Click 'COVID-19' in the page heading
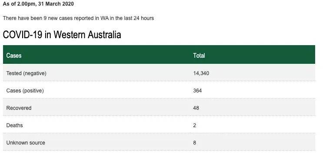The width and height of the screenshot is (326, 158). click(23, 35)
